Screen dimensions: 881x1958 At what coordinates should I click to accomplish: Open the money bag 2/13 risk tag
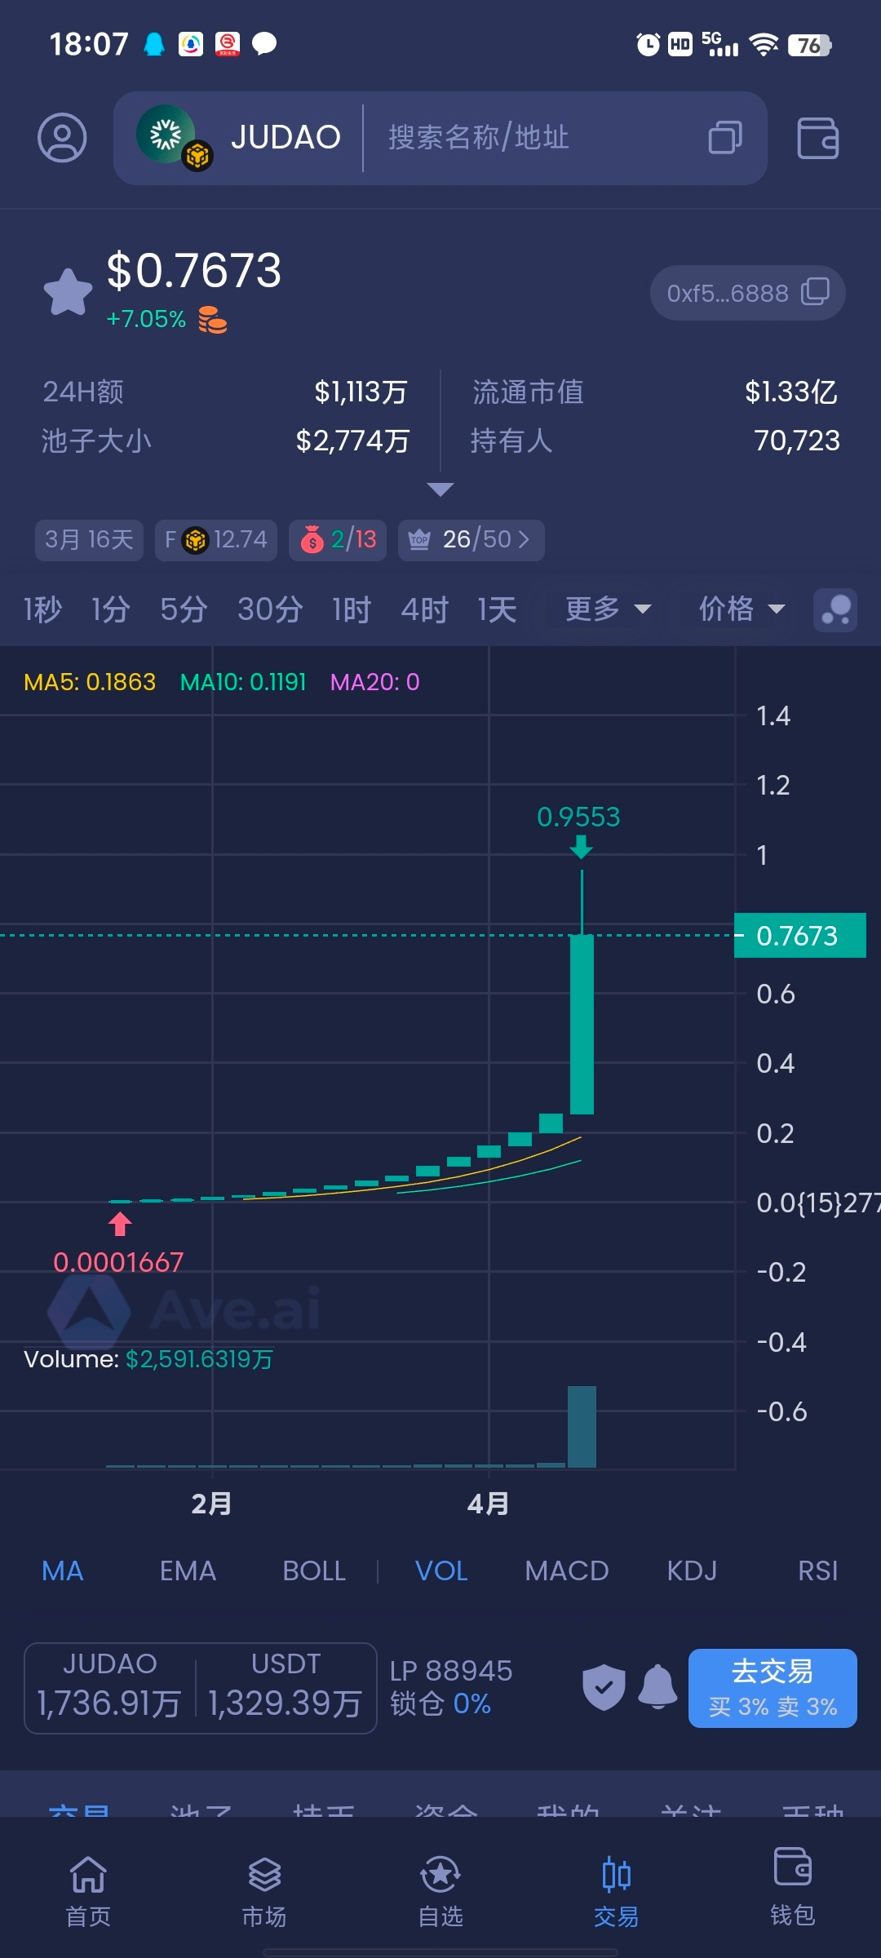(338, 540)
